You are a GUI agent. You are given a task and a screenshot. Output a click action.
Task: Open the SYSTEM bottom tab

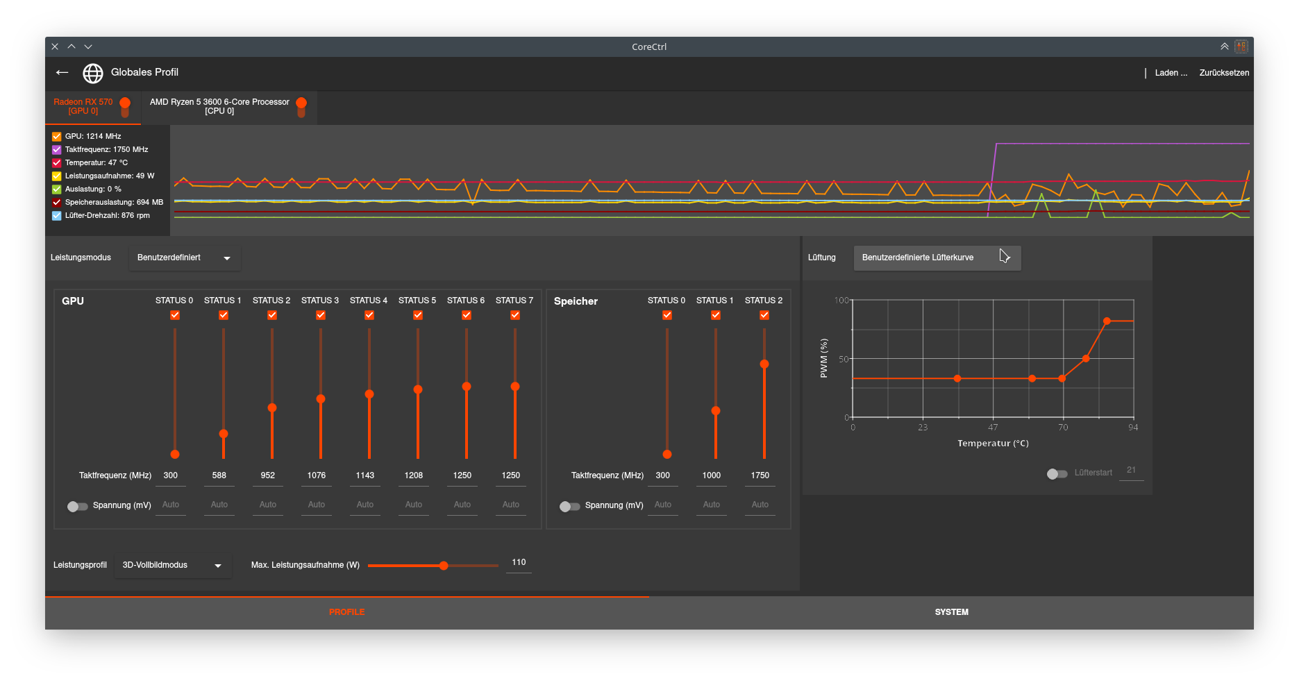[951, 612]
